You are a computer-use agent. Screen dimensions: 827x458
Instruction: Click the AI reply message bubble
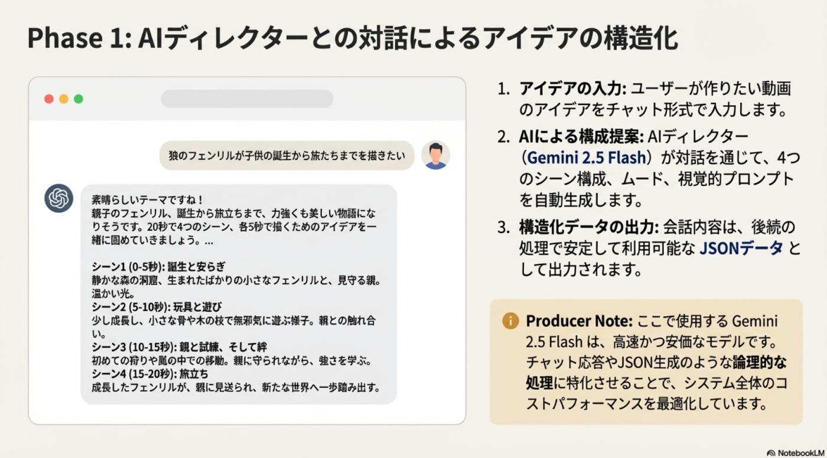click(239, 293)
